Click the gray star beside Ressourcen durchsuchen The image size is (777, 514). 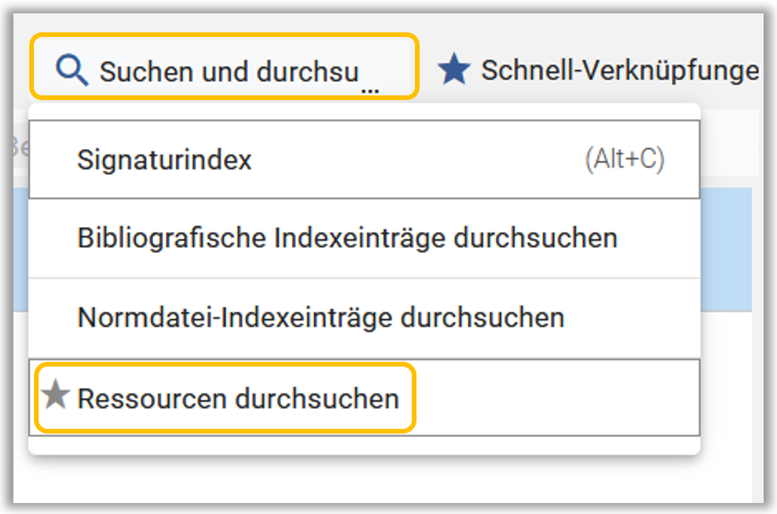click(x=55, y=394)
